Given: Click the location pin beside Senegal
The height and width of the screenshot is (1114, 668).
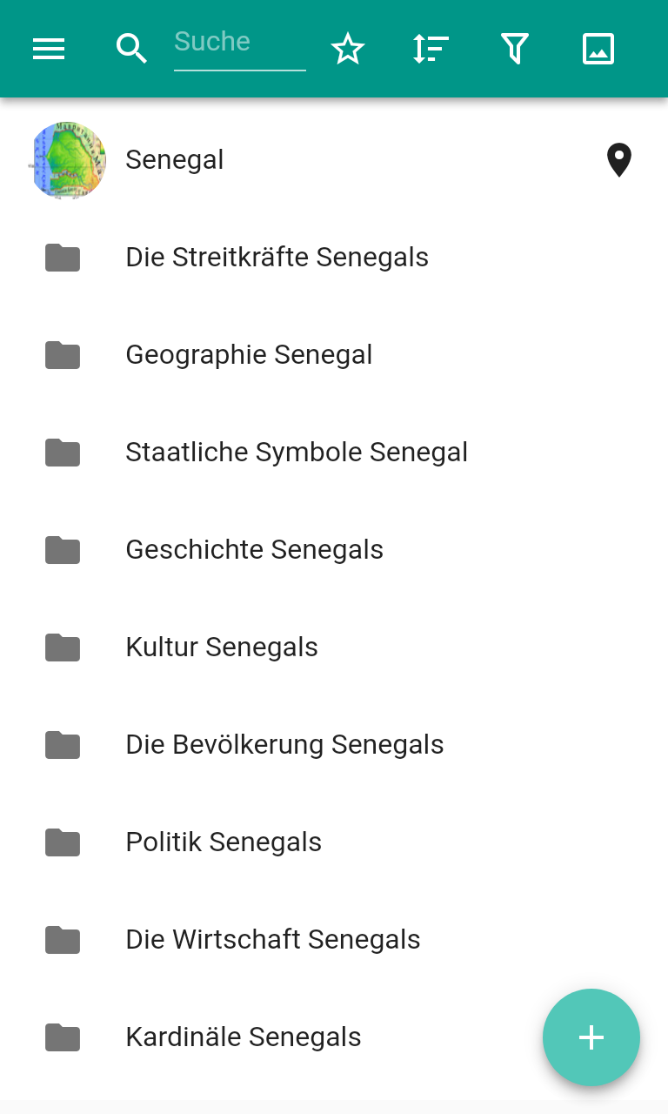Looking at the screenshot, I should coord(618,160).
